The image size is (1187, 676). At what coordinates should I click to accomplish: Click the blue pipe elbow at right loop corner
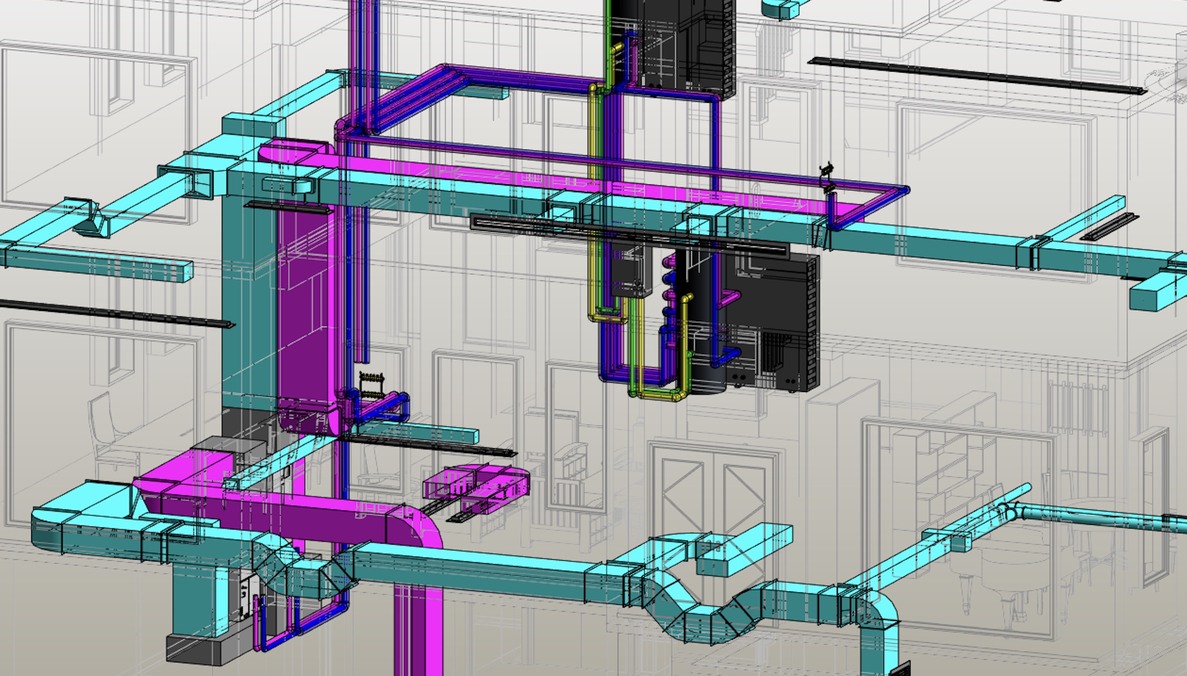[904, 191]
